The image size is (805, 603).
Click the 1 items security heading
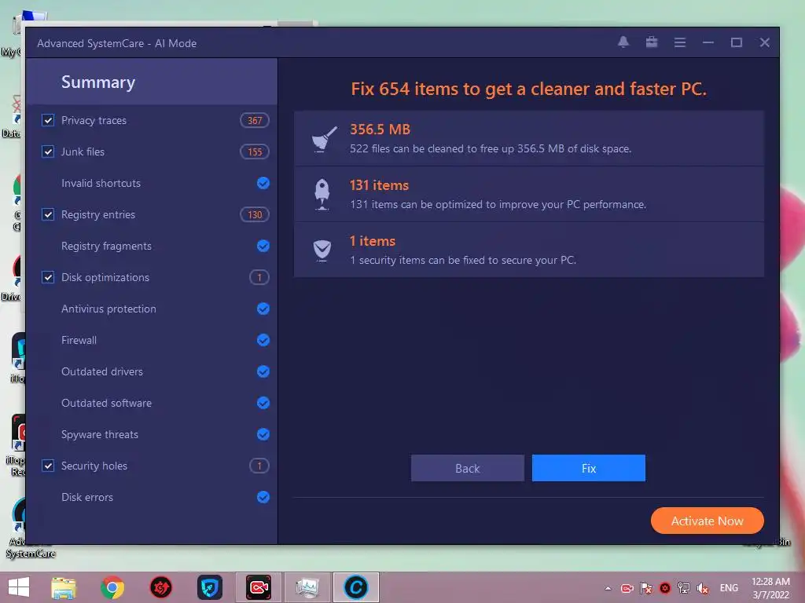372,241
